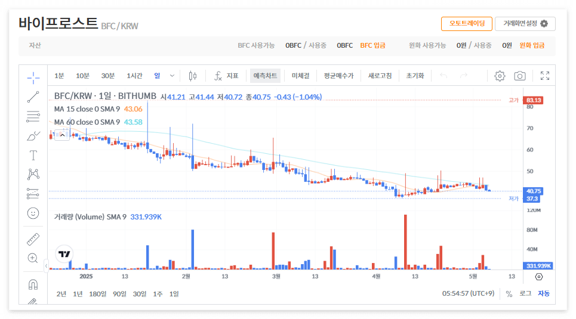Select the zoom in tool

pos(33,258)
